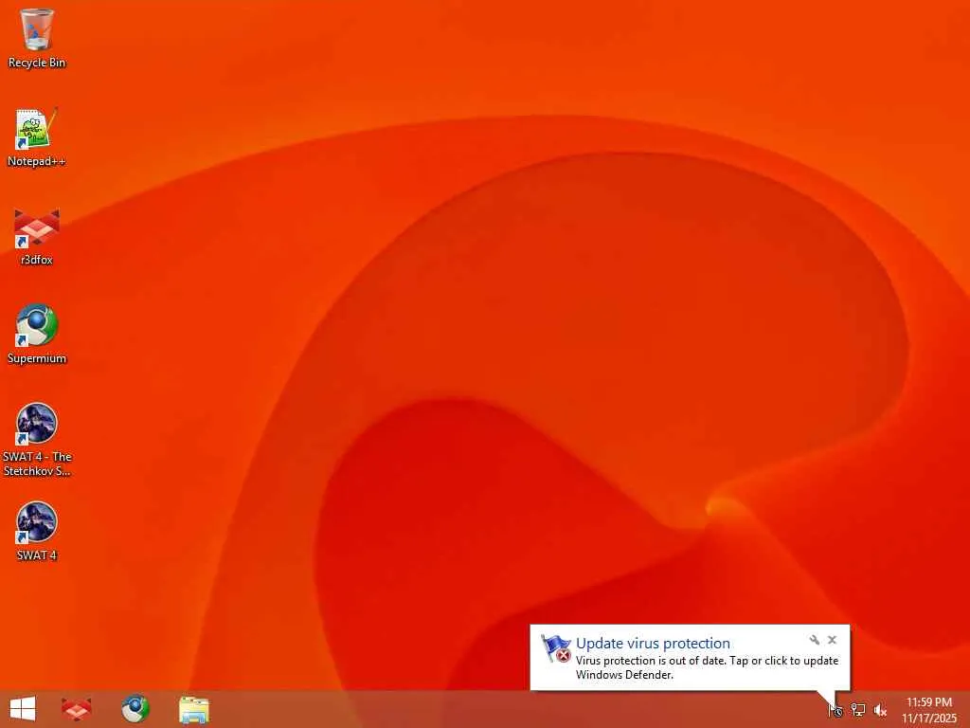
Task: Click the Update virus protection title
Action: point(653,644)
